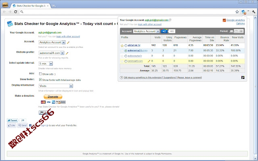Click the search icon in the address bar
The width and height of the screenshot is (258, 161).
tap(22, 12)
